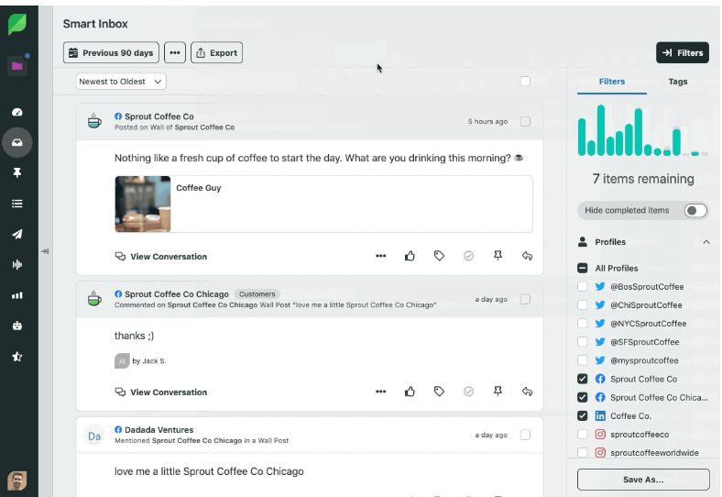The width and height of the screenshot is (722, 497).
Task: Toggle the All Profiles checkbox
Action: pos(583,269)
